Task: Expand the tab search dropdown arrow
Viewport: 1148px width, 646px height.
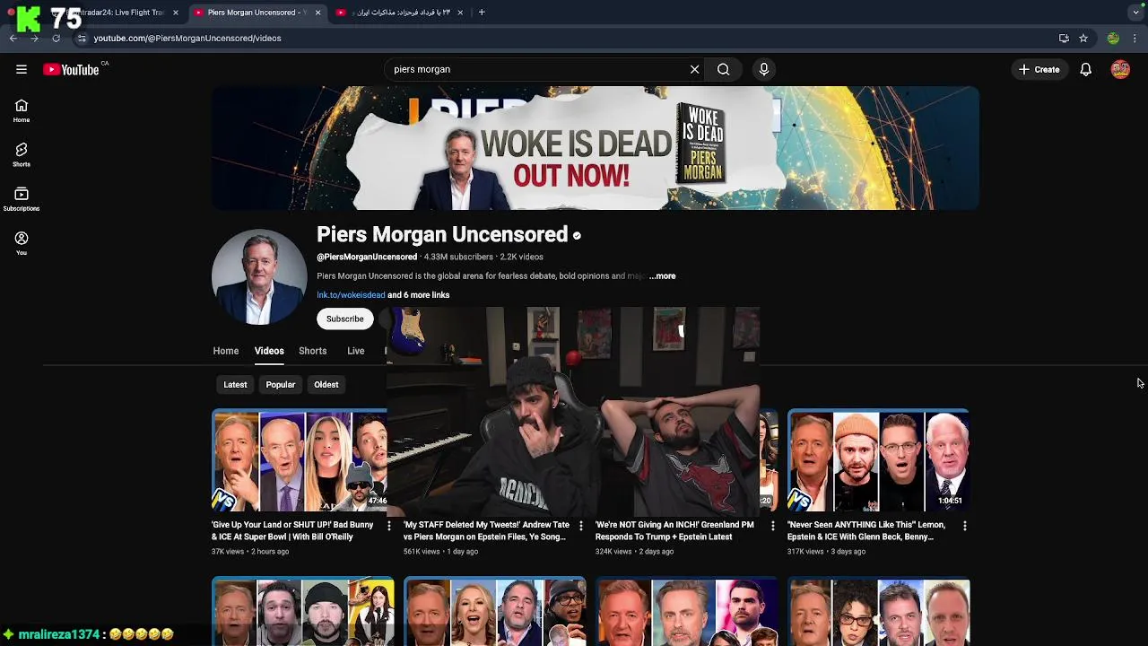Action: tap(1135, 13)
